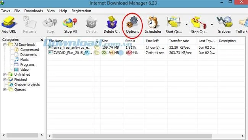Open the Stop Queue dropdown arrow
This screenshot has width=248, height=140.
(212, 25)
